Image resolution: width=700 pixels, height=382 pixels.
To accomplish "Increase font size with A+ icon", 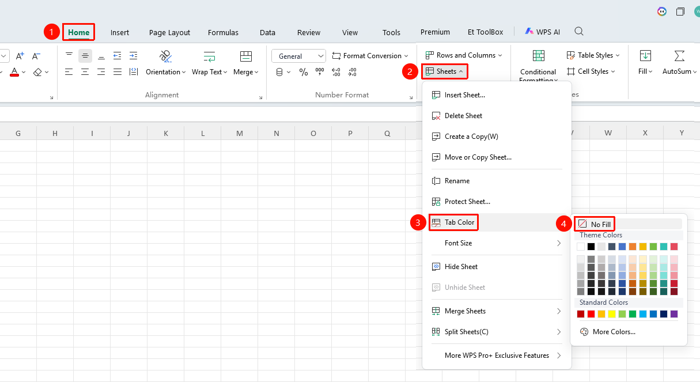I will pos(20,56).
